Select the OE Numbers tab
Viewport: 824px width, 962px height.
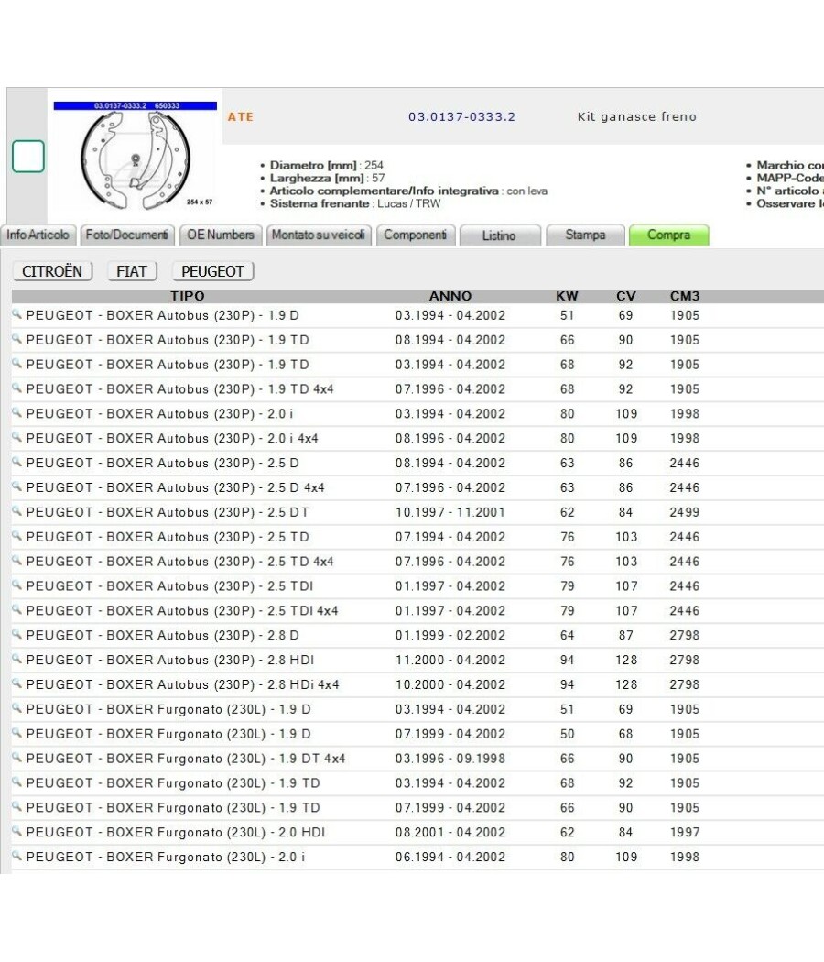[x=221, y=235]
